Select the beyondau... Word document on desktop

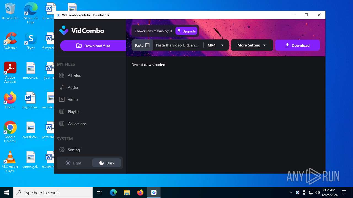31,100
